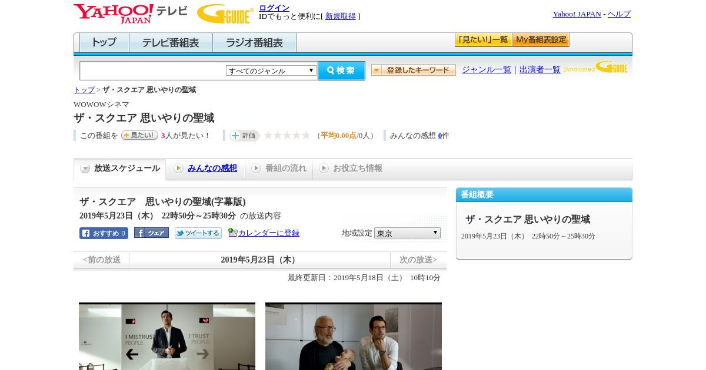
Task: Open the I MISTRUST / I TRUST thumbnail
Action: pos(167,337)
